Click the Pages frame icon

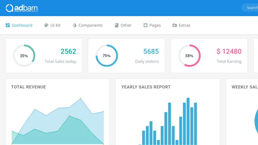pos(145,25)
